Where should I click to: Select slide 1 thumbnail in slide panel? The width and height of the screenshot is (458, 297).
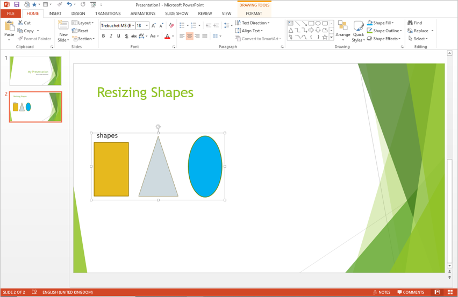(35, 71)
